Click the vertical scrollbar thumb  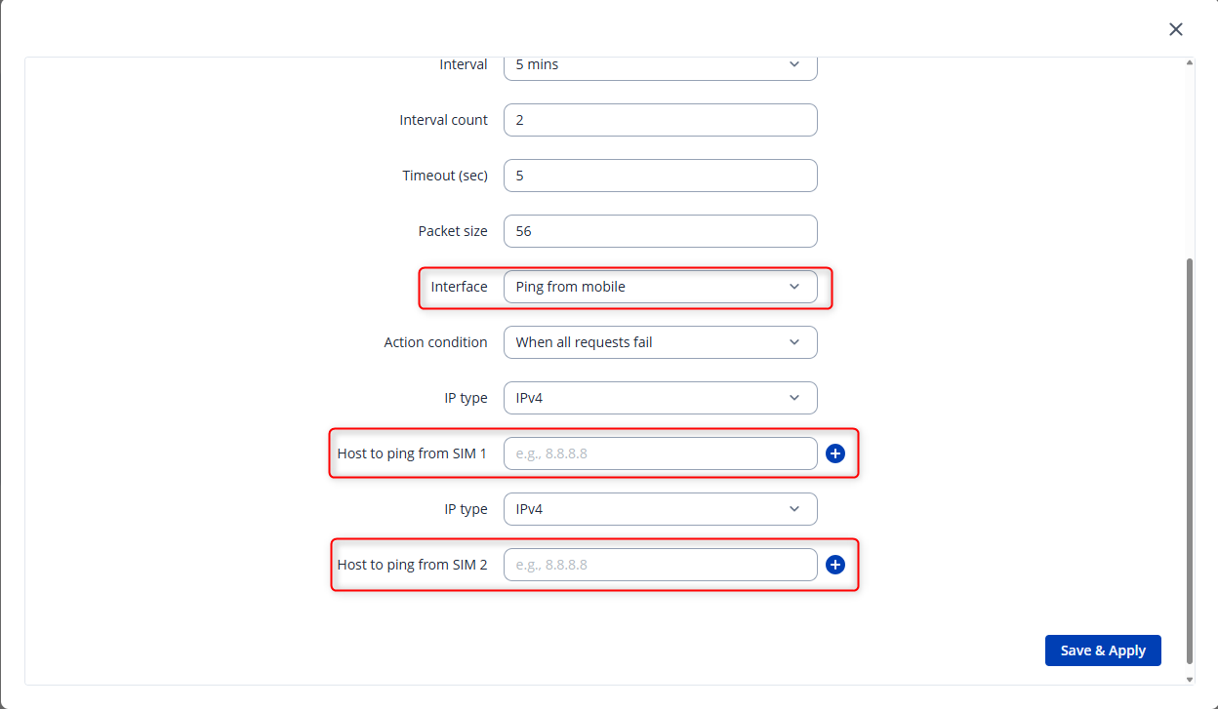(1189, 458)
